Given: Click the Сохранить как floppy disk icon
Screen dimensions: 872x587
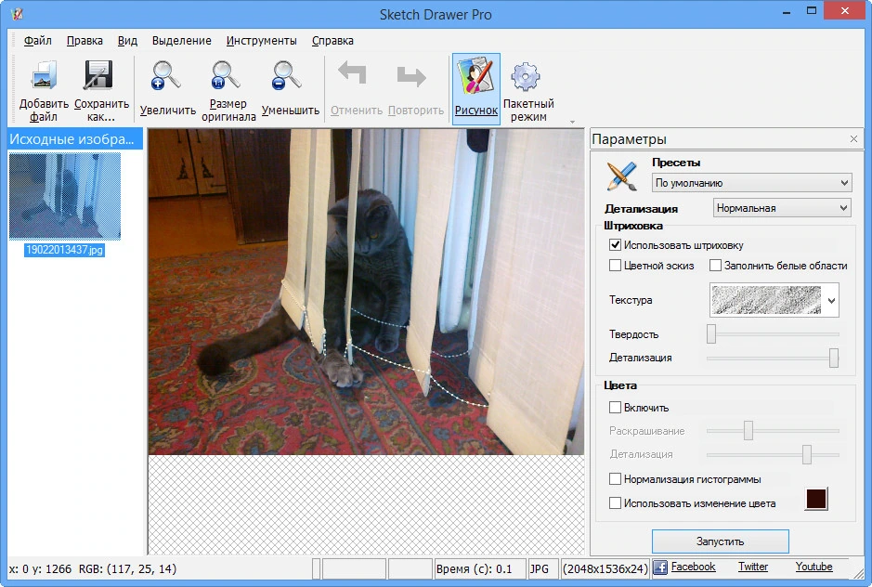Looking at the screenshot, I should click(x=98, y=76).
